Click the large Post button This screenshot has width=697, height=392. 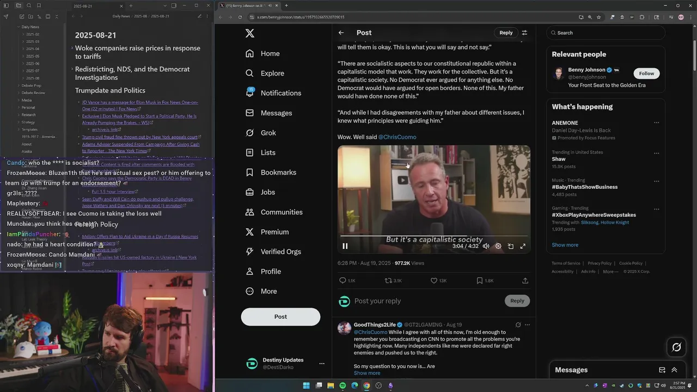pyautogui.click(x=280, y=317)
